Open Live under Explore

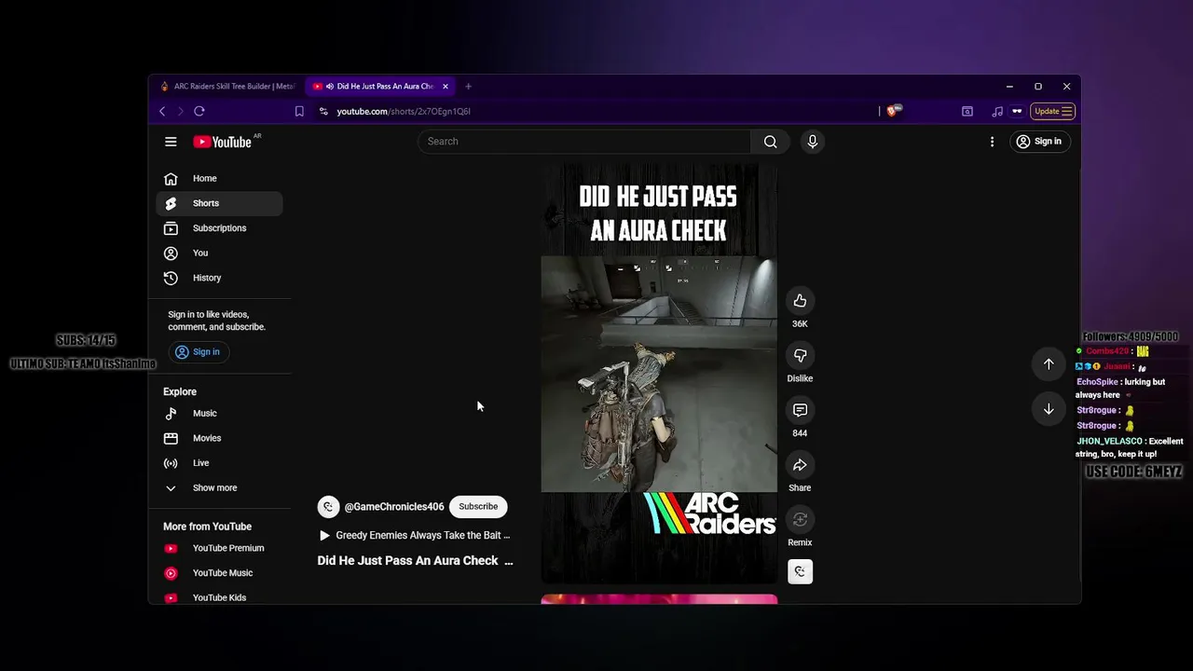point(219,463)
